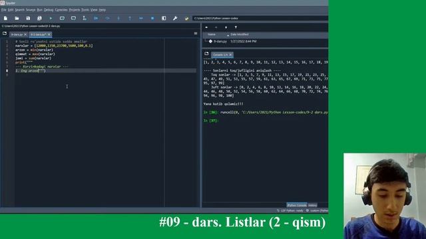Open the Debug menu

coord(49,10)
